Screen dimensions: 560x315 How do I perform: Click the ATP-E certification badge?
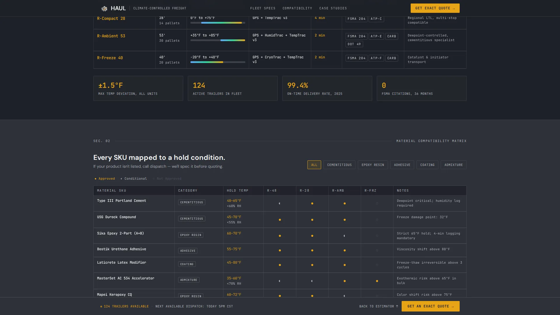click(x=376, y=36)
